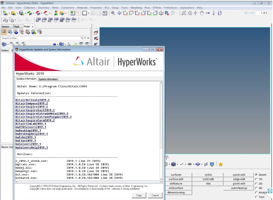Screen dimensions: 273x200
Task: Expand the line display dropdown arrow
Action: pos(186,164)
